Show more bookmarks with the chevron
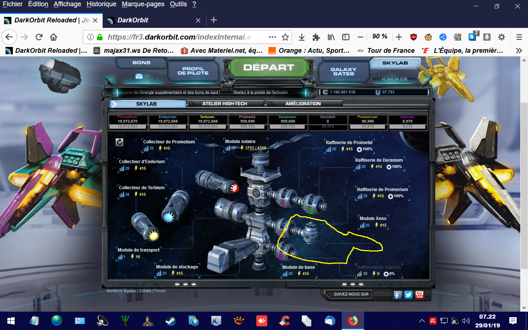This screenshot has height=330, width=528. [x=519, y=51]
